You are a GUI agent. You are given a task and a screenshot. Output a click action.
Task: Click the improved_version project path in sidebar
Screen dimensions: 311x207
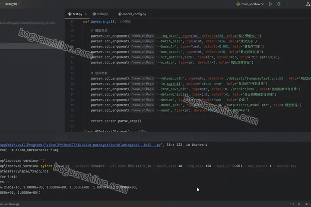click(28, 23)
